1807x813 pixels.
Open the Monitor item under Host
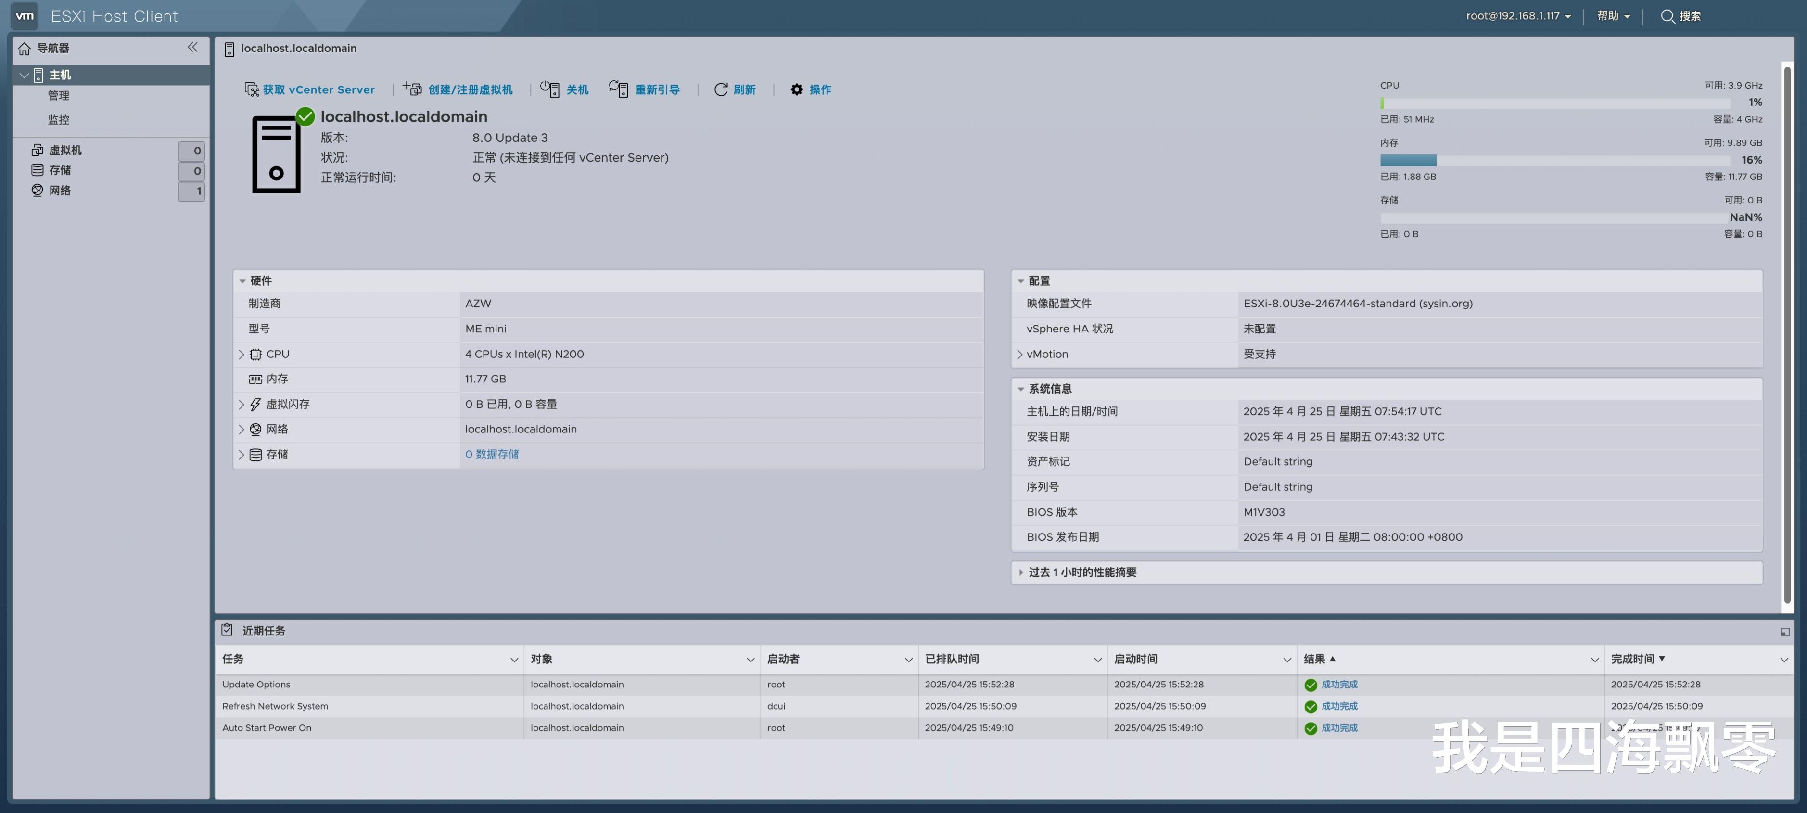point(59,120)
